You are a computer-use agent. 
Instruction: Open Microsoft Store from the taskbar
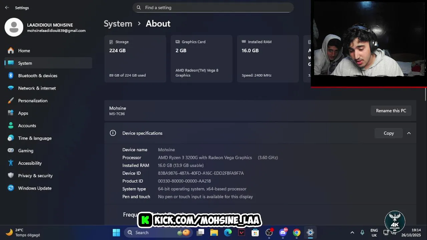click(255, 233)
